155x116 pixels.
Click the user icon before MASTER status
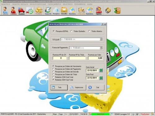[x=90, y=114]
